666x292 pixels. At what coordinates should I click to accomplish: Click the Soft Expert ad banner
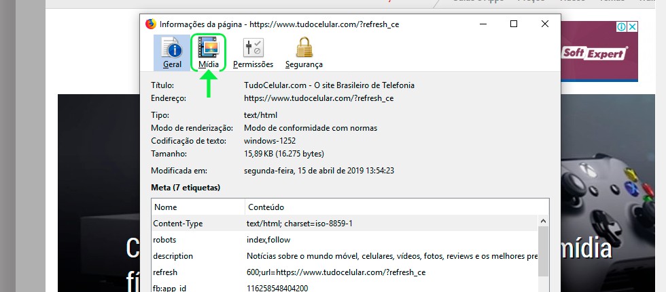pos(599,51)
